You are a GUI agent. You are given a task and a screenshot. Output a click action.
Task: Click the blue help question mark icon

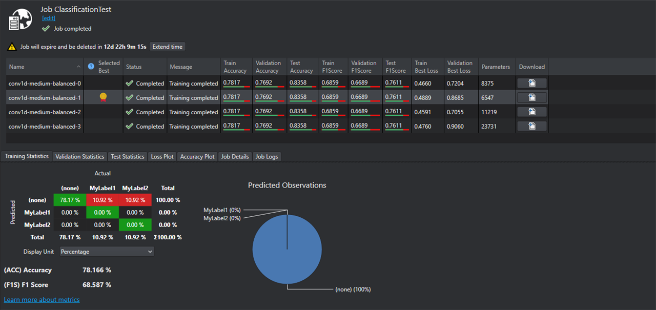(91, 67)
